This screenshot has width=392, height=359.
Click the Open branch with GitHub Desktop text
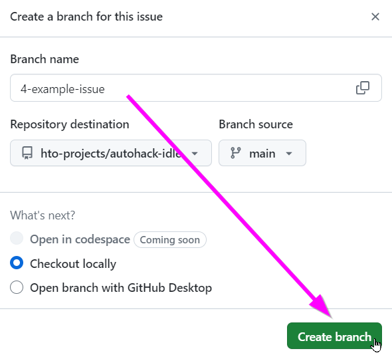pos(121,288)
